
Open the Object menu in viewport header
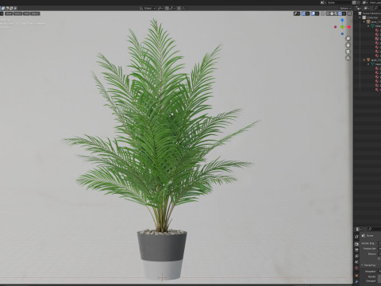pos(35,14)
